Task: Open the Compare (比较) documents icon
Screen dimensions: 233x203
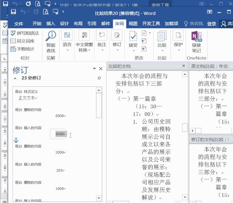Action: (162, 36)
